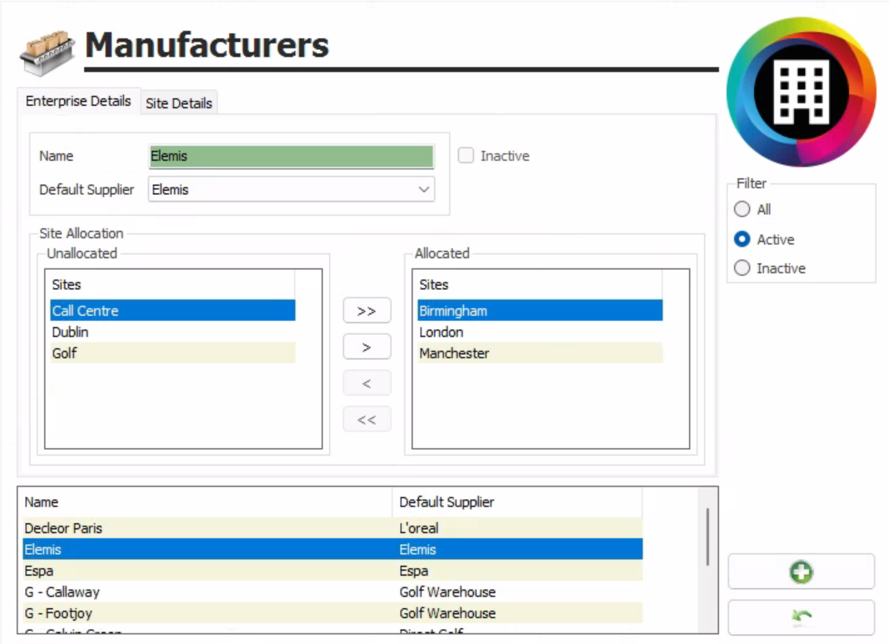The width and height of the screenshot is (889, 644).
Task: Select Manchester in Allocated sites
Action: pyautogui.click(x=540, y=352)
